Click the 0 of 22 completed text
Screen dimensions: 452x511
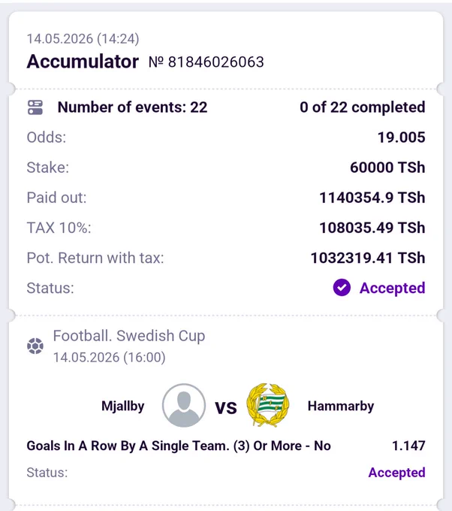pos(363,107)
